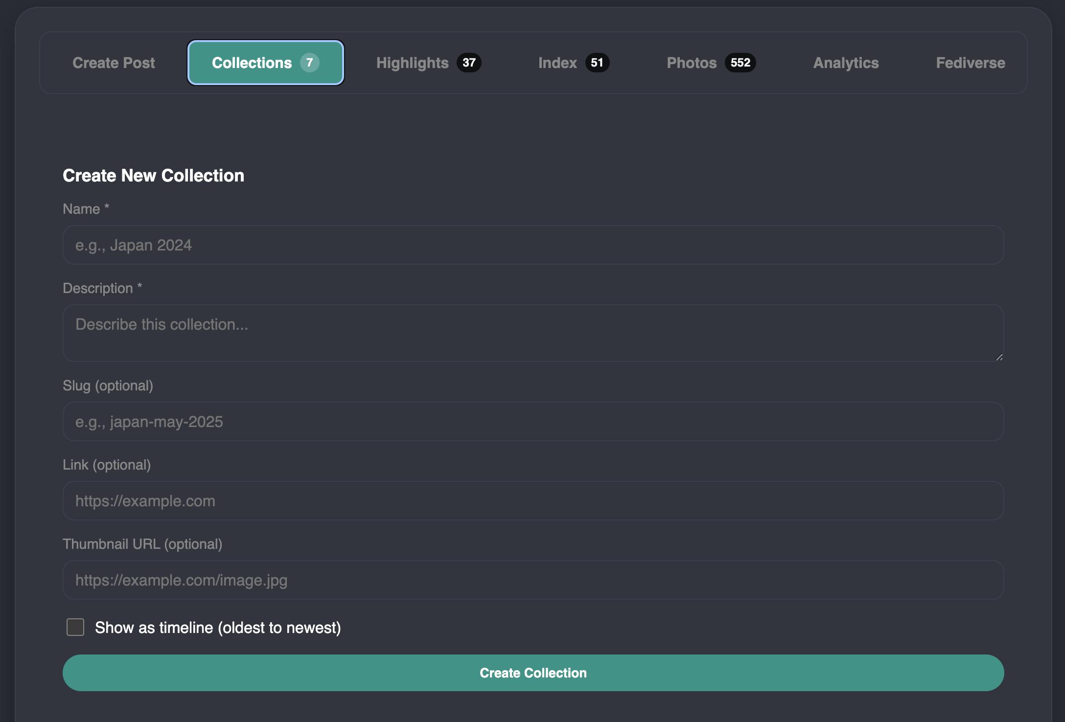
Task: Select the Collections tab
Action: pyautogui.click(x=252, y=63)
